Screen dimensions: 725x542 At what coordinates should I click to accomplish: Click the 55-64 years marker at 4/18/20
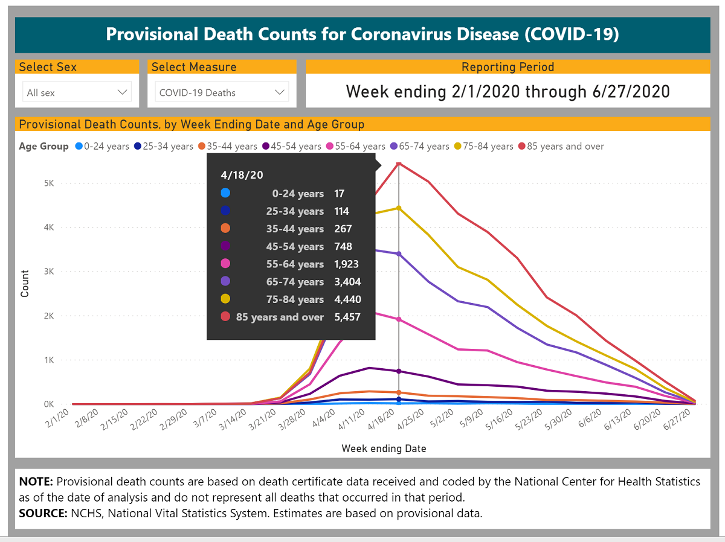[x=399, y=319]
